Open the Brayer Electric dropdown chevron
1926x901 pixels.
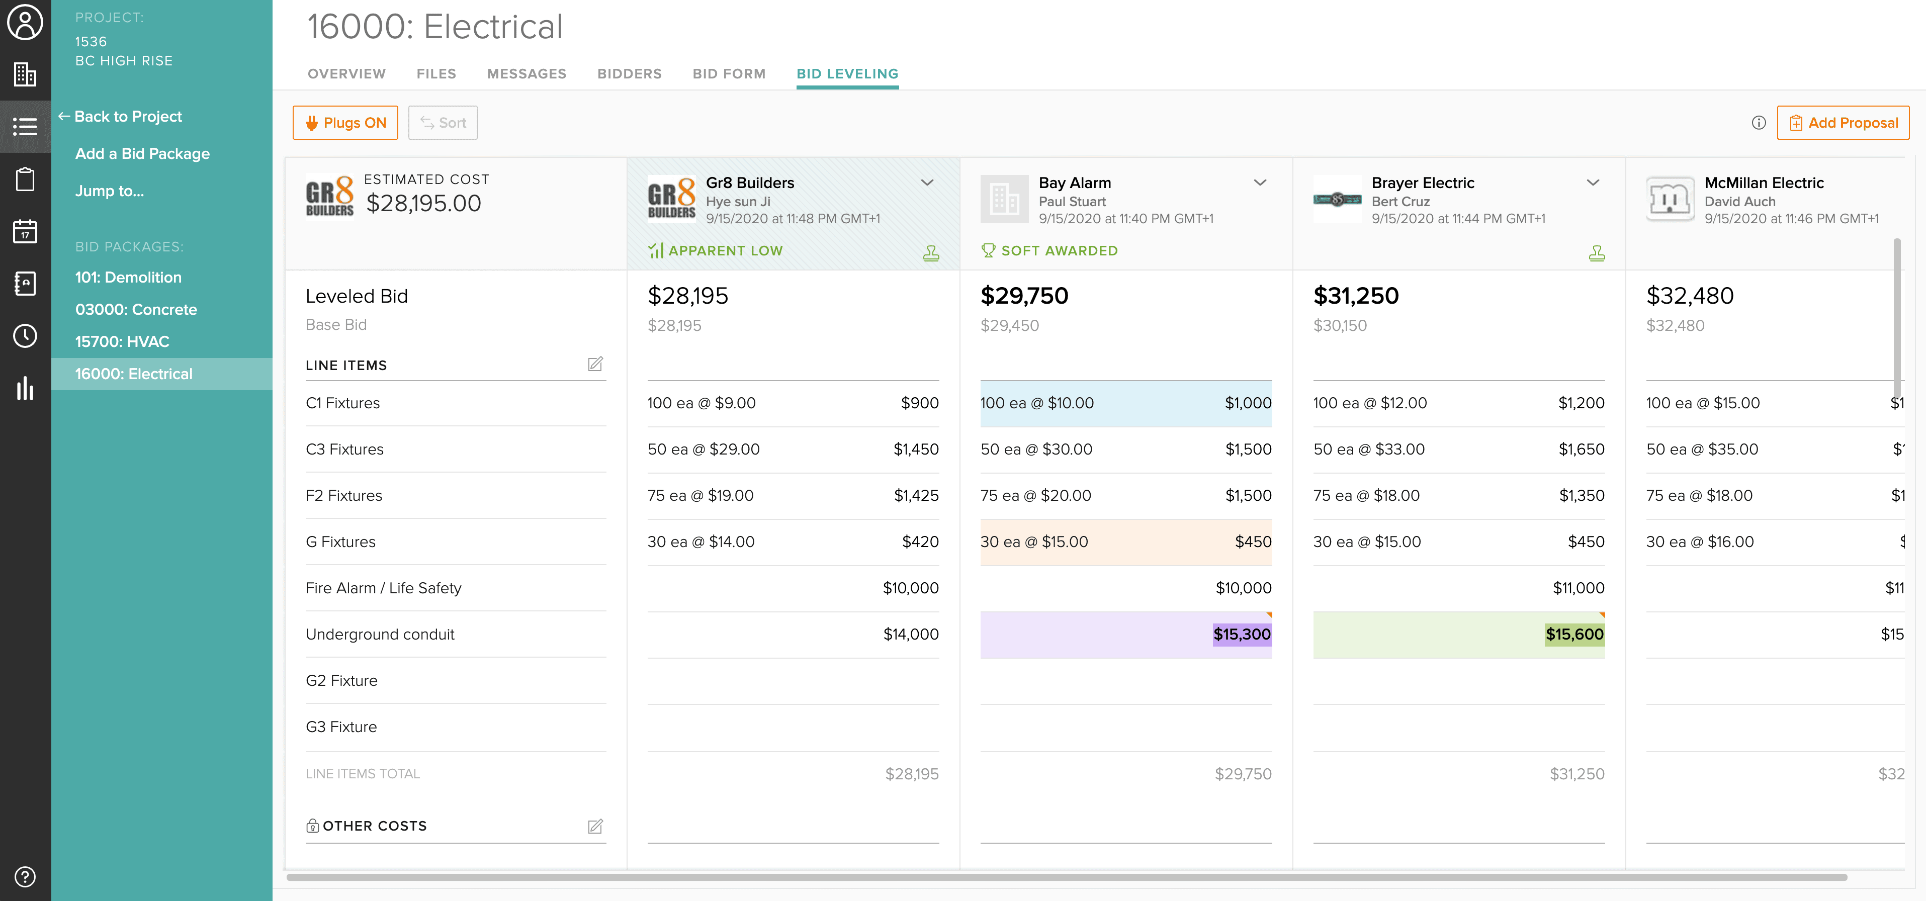(1593, 183)
